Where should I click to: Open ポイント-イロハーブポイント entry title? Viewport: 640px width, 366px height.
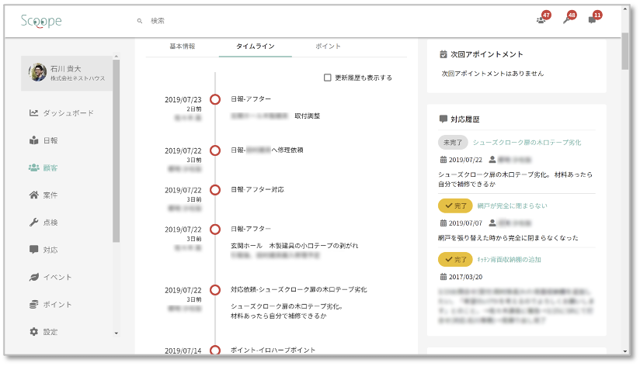tap(273, 350)
